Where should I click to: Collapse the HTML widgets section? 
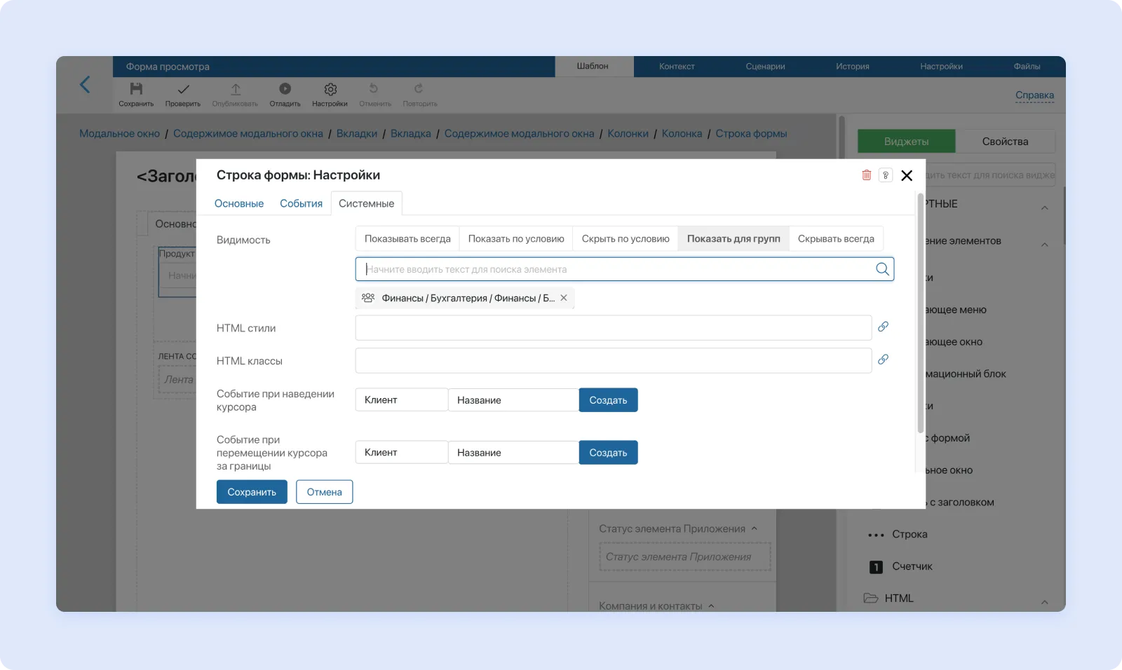coord(1044,601)
